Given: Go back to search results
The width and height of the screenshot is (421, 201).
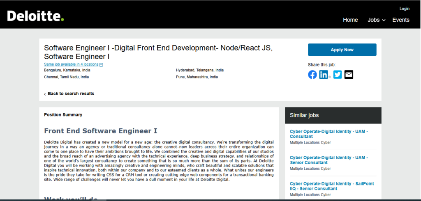Looking at the screenshot, I should click(x=71, y=94).
